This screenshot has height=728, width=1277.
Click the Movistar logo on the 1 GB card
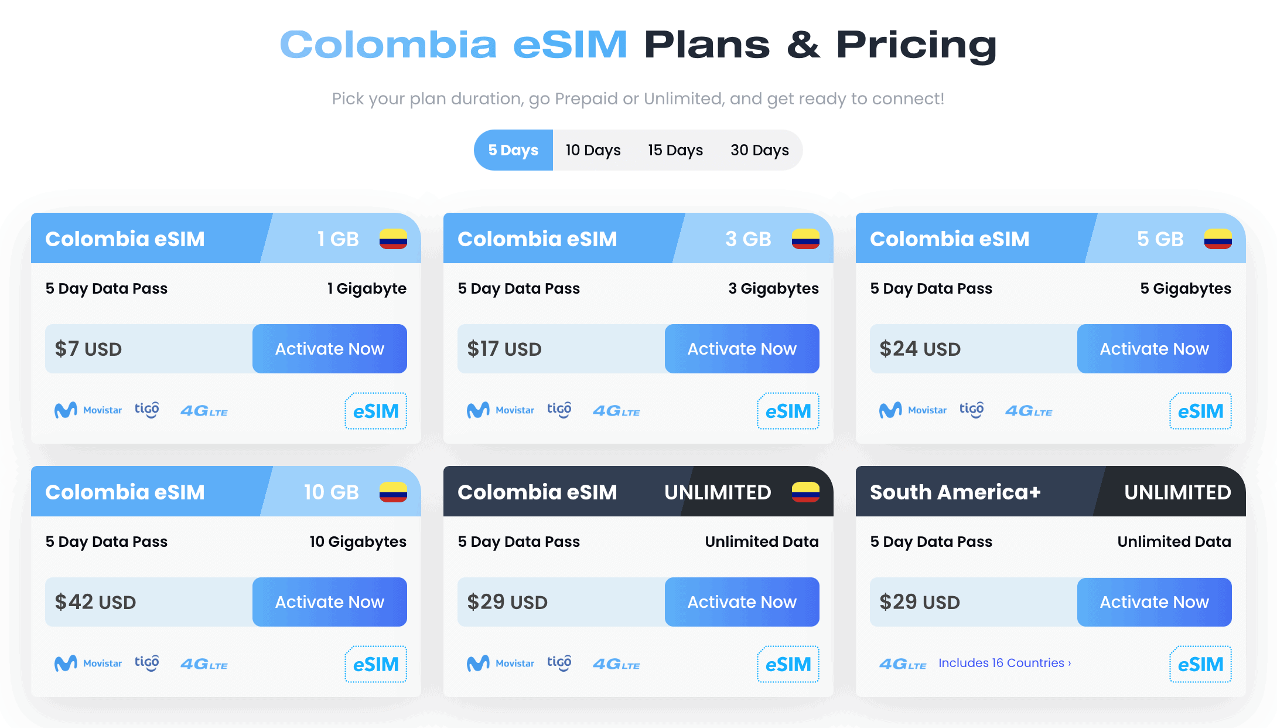click(88, 410)
